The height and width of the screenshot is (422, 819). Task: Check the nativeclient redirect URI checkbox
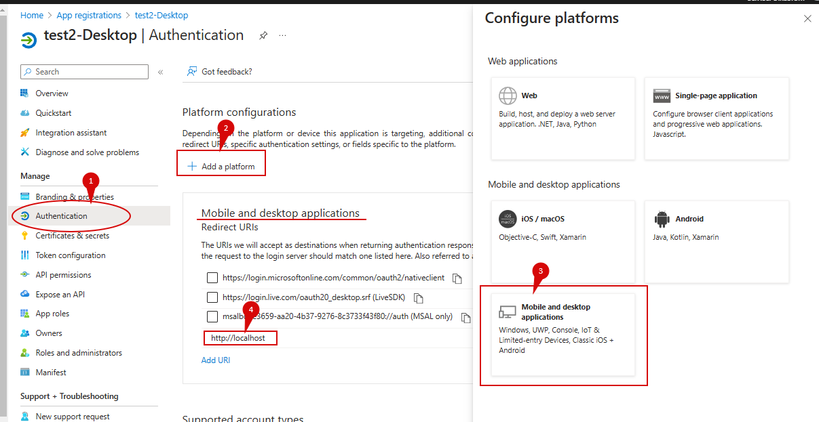click(x=212, y=278)
